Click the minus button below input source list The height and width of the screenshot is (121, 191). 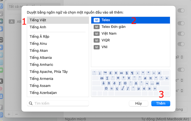tap(17, 114)
